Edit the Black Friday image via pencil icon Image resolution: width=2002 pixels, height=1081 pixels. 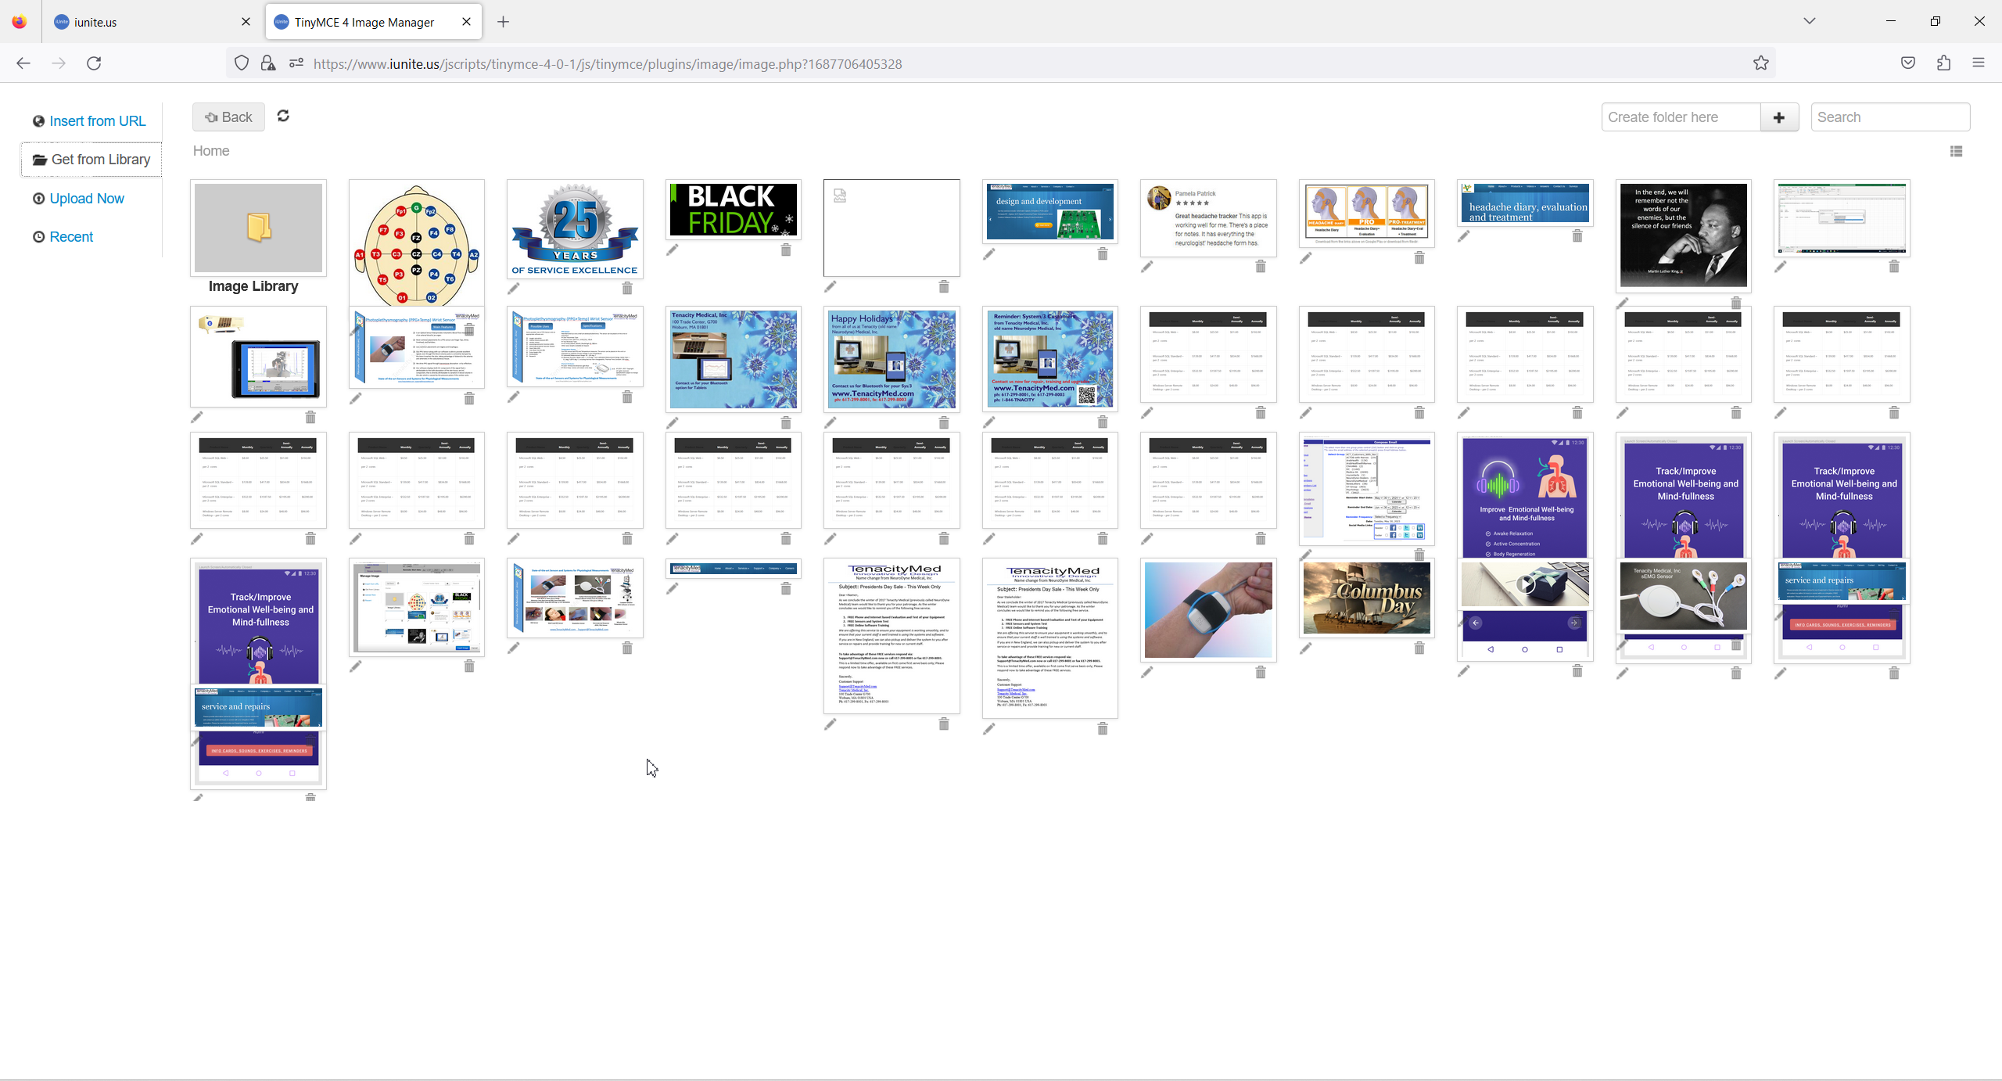(x=673, y=250)
